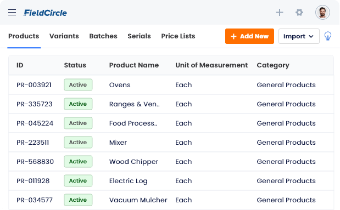Click the lightbulb tips icon
The image size is (340, 210).
point(328,36)
